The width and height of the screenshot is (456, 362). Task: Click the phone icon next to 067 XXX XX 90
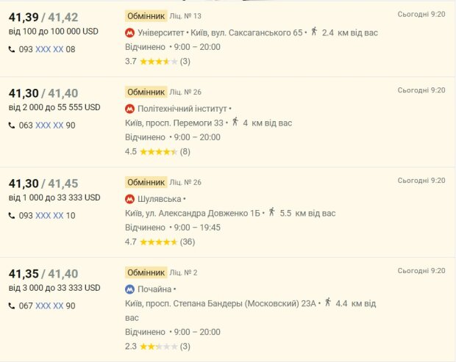12,306
